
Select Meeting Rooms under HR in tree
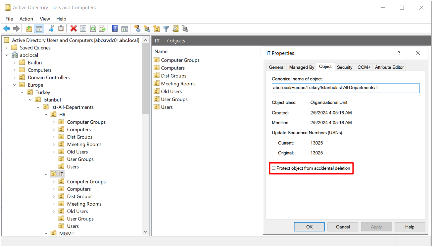[x=84, y=144]
